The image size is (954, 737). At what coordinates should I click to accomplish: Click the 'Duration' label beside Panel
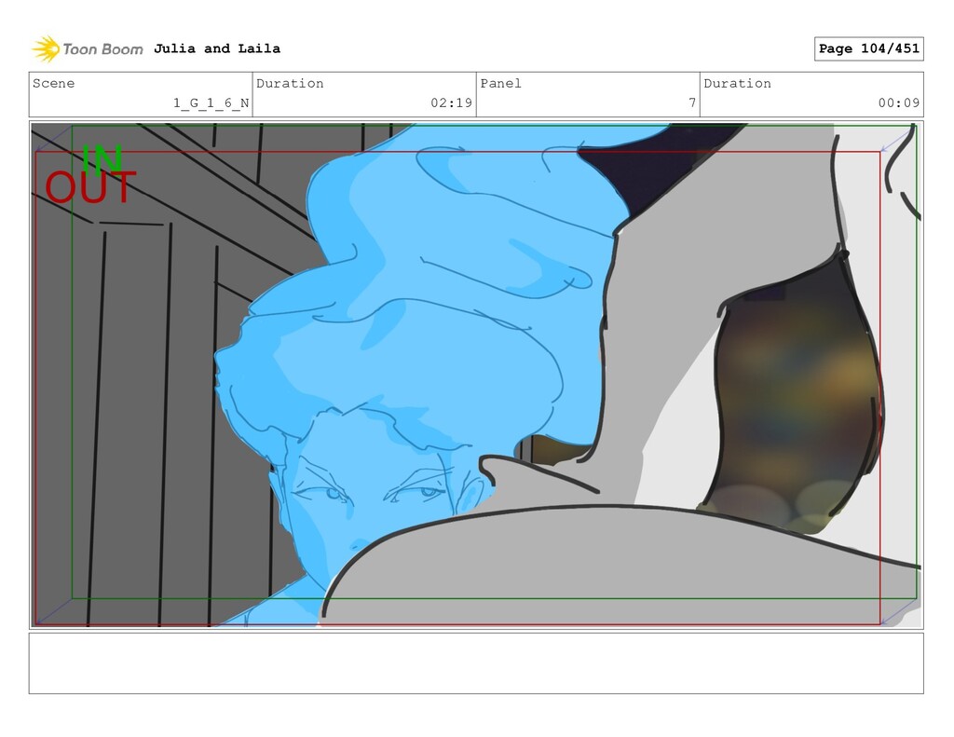point(738,83)
